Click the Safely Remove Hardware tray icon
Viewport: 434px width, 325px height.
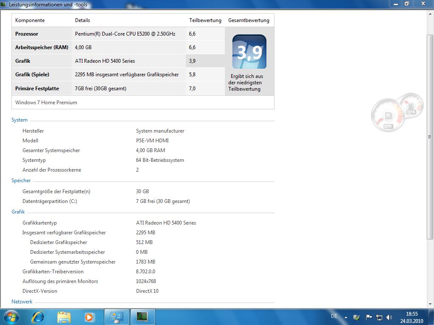357,317
